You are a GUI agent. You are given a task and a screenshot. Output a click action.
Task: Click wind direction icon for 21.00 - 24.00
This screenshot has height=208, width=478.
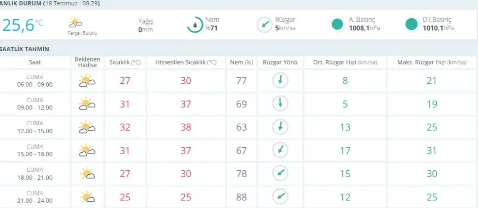pyautogui.click(x=280, y=196)
